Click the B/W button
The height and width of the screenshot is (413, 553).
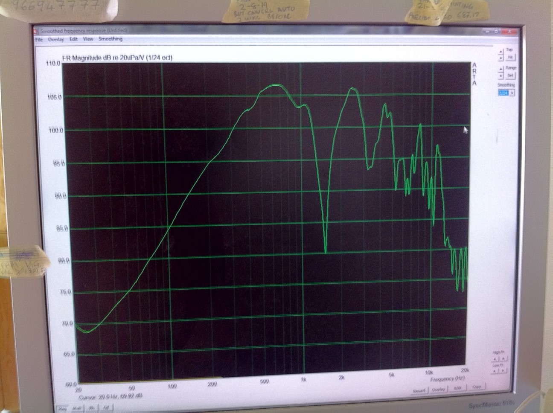click(457, 388)
